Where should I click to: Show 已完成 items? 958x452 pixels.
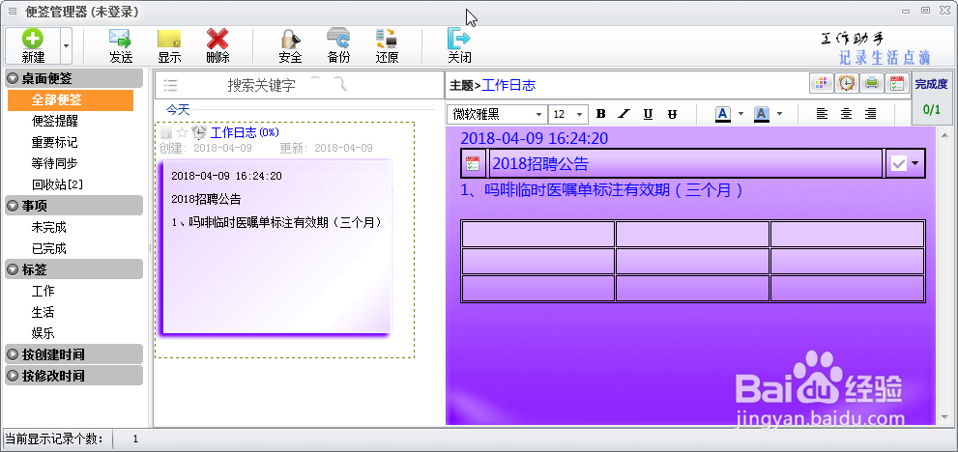tap(49, 248)
